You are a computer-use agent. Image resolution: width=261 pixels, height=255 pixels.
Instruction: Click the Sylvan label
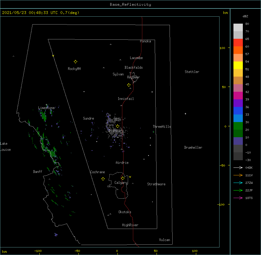tap(118, 74)
